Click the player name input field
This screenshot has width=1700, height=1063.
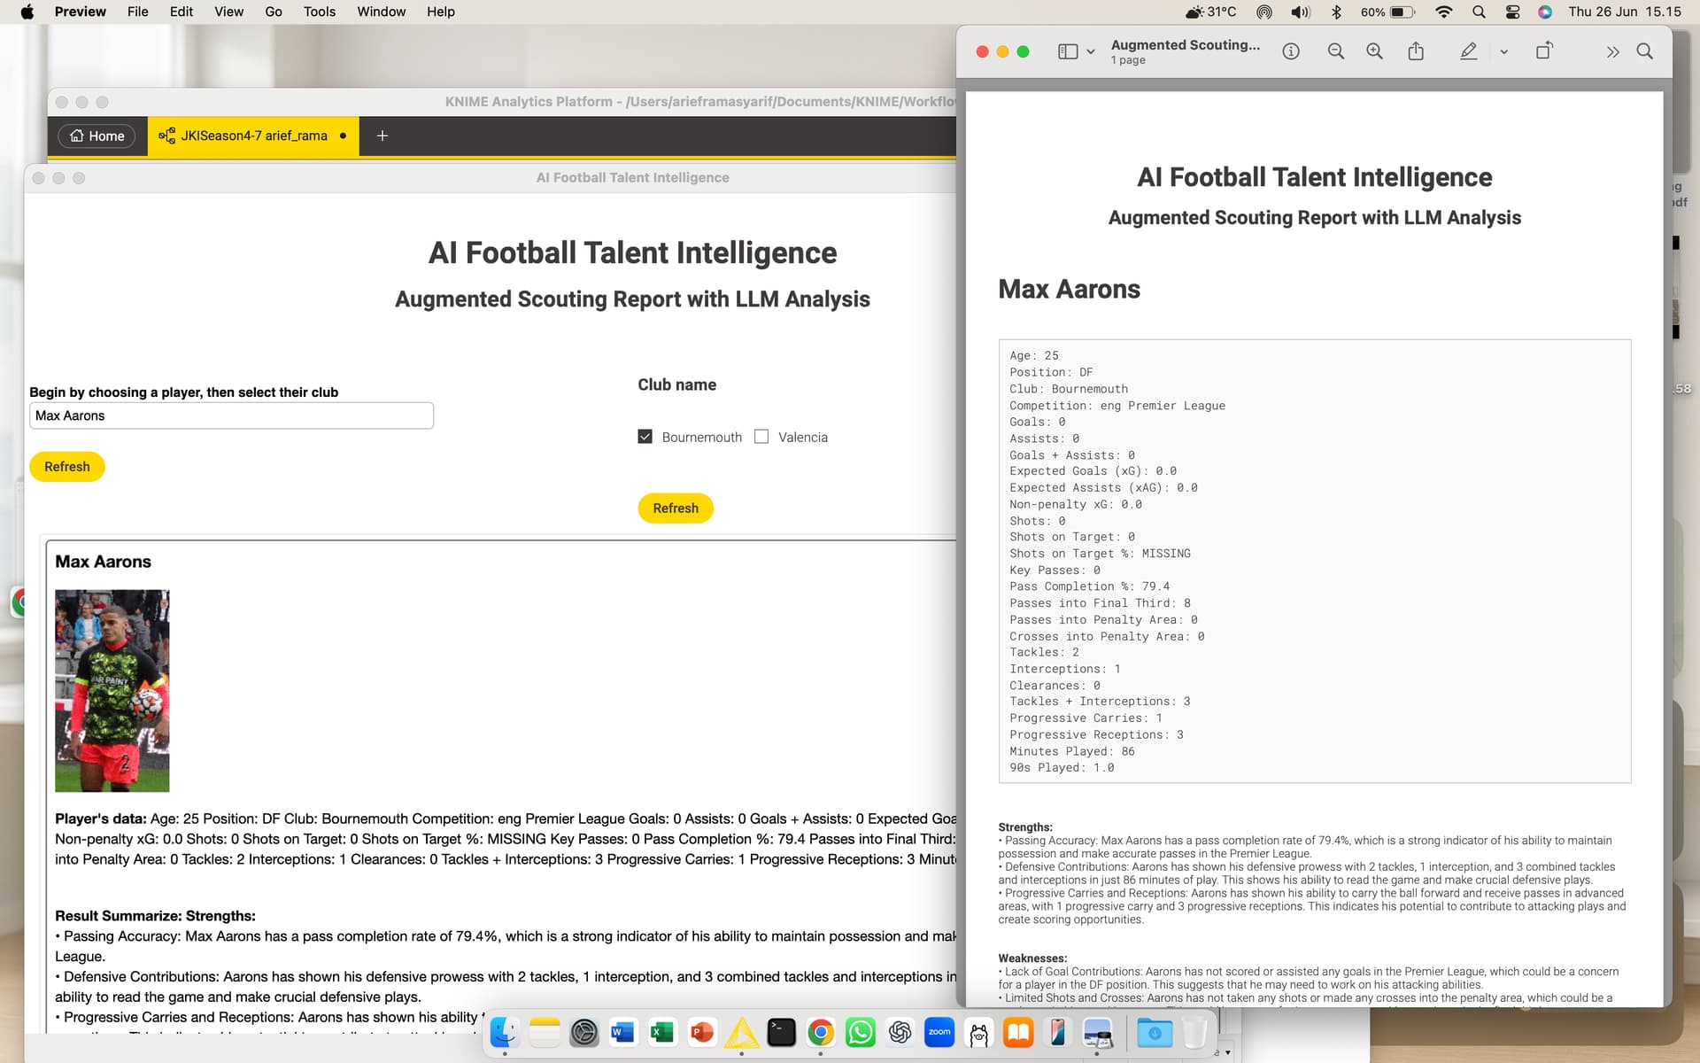[231, 415]
